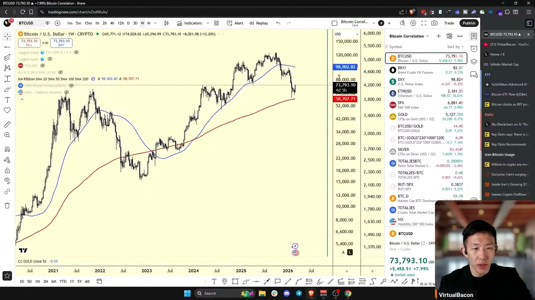535x300 pixels.
Task: Open File Explorer in the Windows taskbar
Action: coord(262,293)
